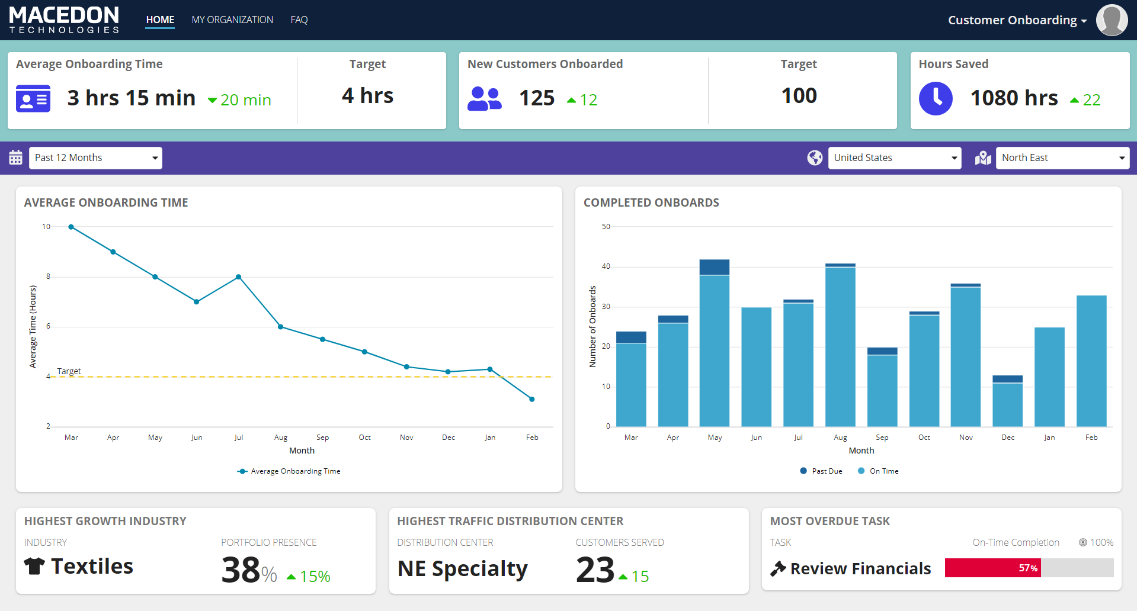Viewport: 1137px width, 611px height.
Task: Toggle the Past Due legend entry
Action: pyautogui.click(x=821, y=471)
